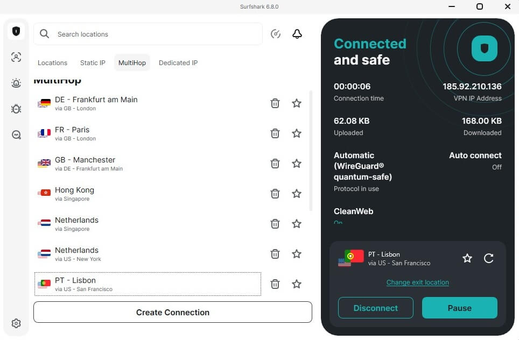Favorite PT - Lisbon in the list

[297, 284]
